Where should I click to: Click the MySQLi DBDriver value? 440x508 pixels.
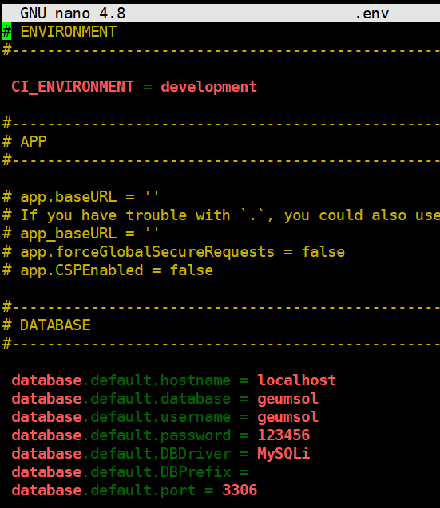click(x=283, y=454)
